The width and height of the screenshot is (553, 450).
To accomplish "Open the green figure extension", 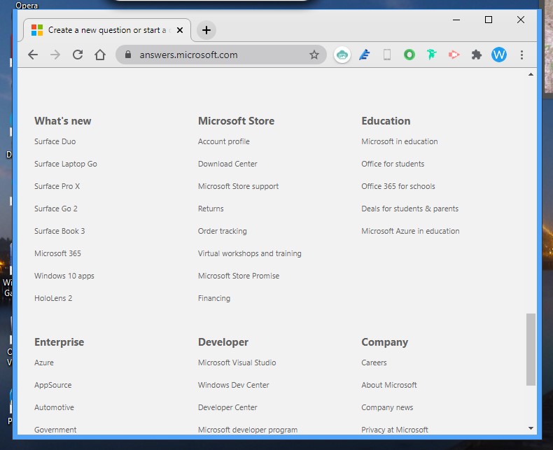I will point(431,55).
